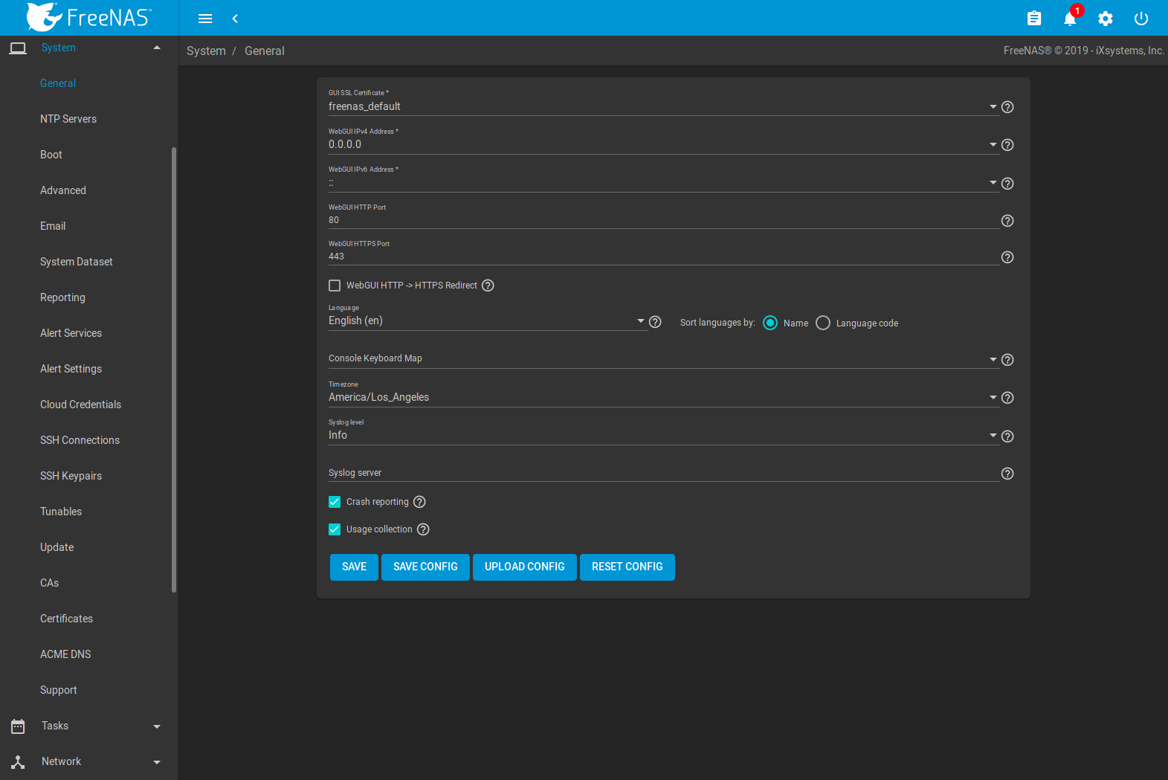
Task: Click the Network icon in sidebar
Action: [18, 762]
